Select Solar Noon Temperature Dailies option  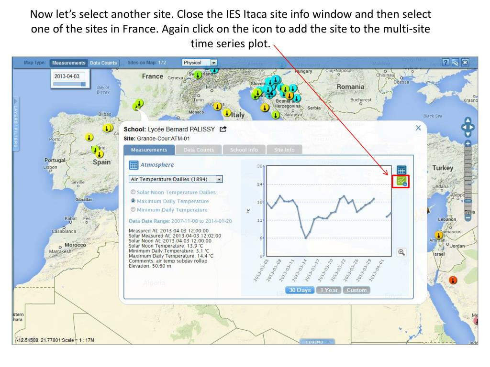click(x=133, y=192)
